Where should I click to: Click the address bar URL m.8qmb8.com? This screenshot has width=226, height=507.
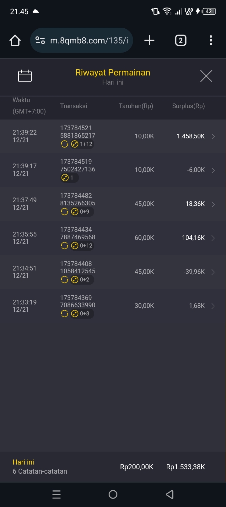(89, 41)
